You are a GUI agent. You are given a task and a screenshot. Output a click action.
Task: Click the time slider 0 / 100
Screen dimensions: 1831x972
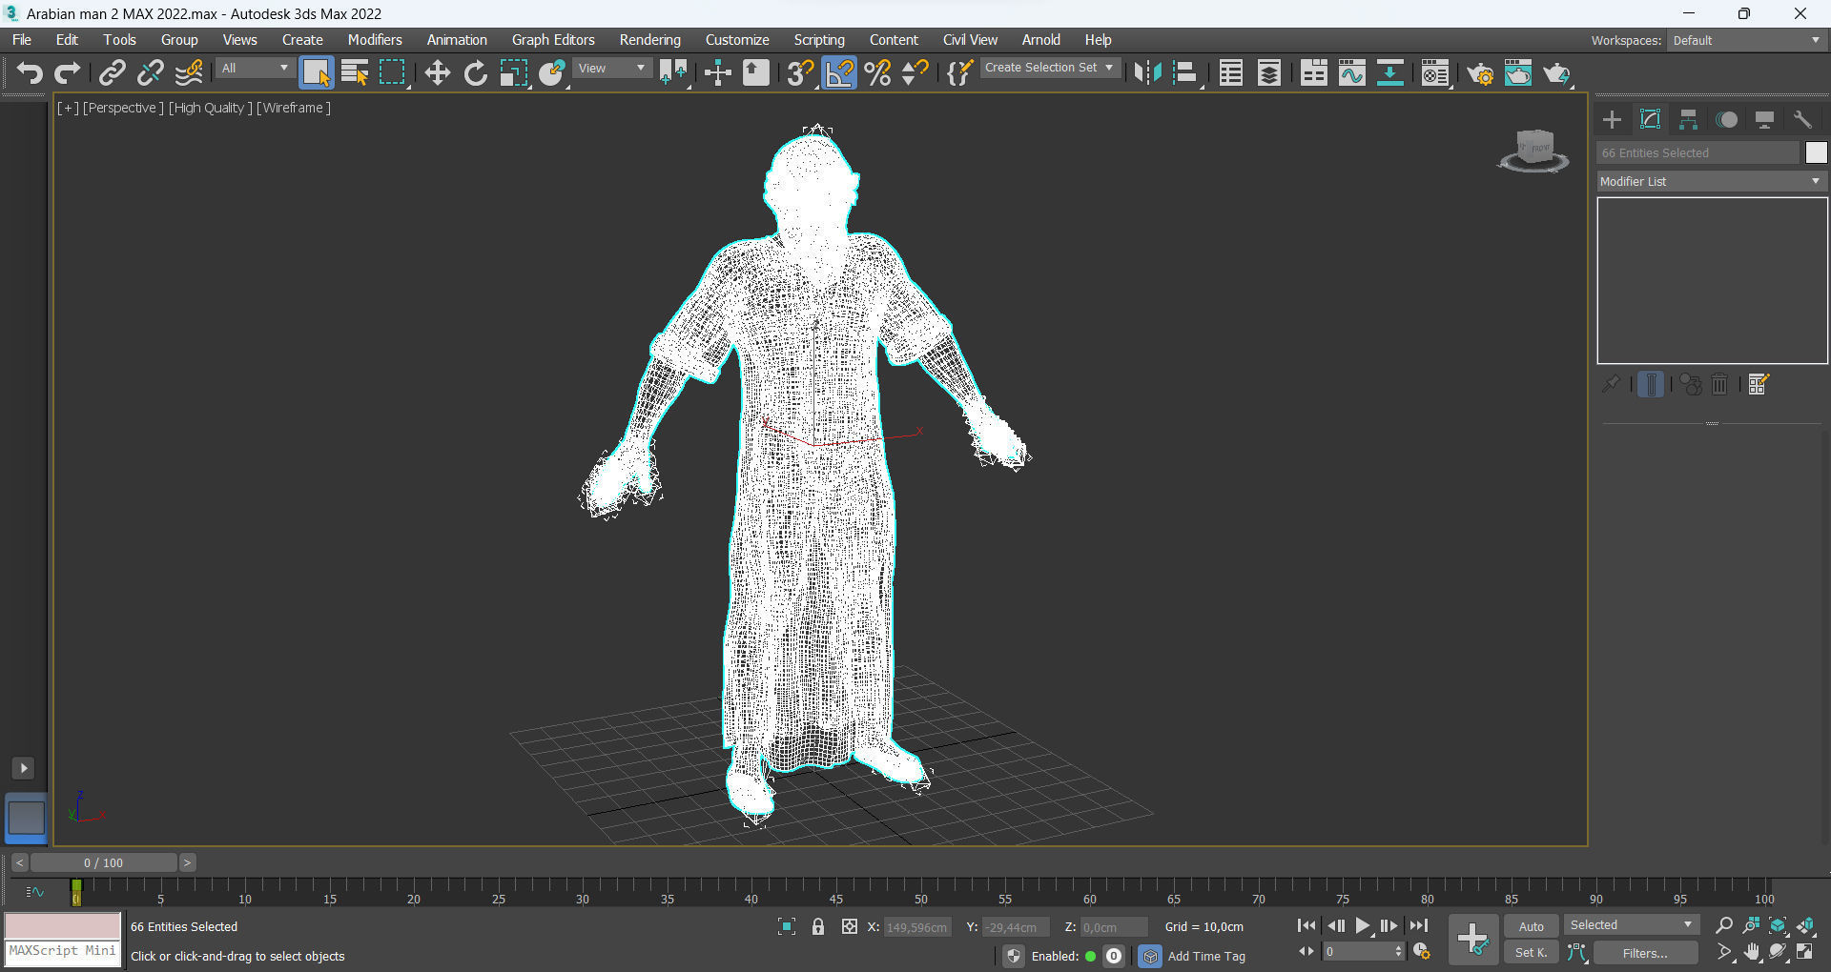coord(103,862)
